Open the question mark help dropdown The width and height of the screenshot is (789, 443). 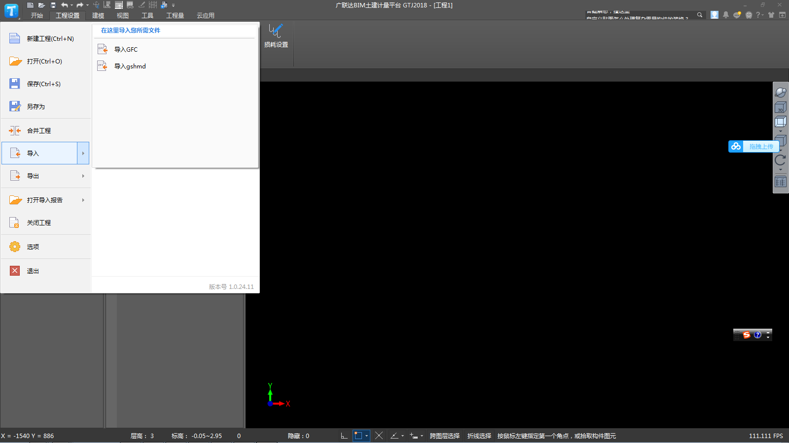pyautogui.click(x=760, y=15)
